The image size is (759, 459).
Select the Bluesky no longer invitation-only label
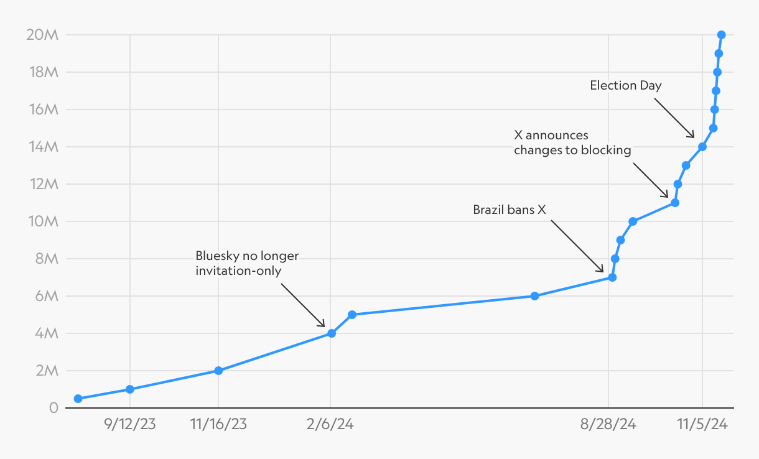pos(247,263)
